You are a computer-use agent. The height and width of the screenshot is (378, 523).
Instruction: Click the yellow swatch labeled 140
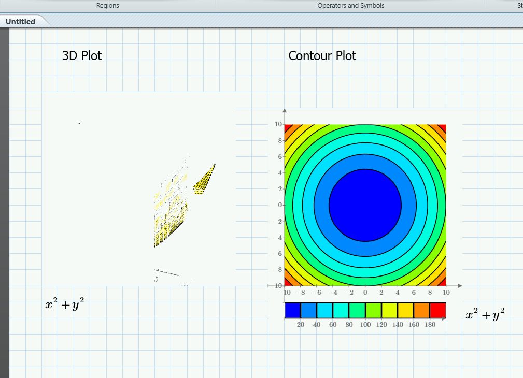coord(390,309)
